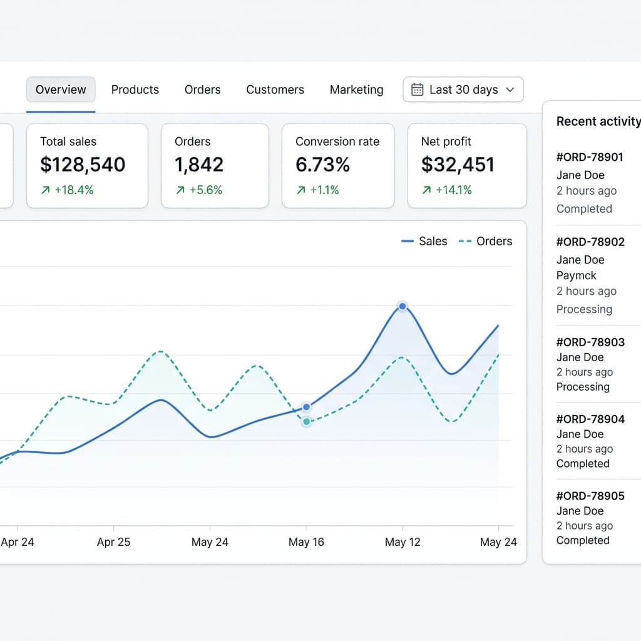Screen dimensions: 641x641
Task: Toggle the Sales series in chart legend
Action: 424,241
